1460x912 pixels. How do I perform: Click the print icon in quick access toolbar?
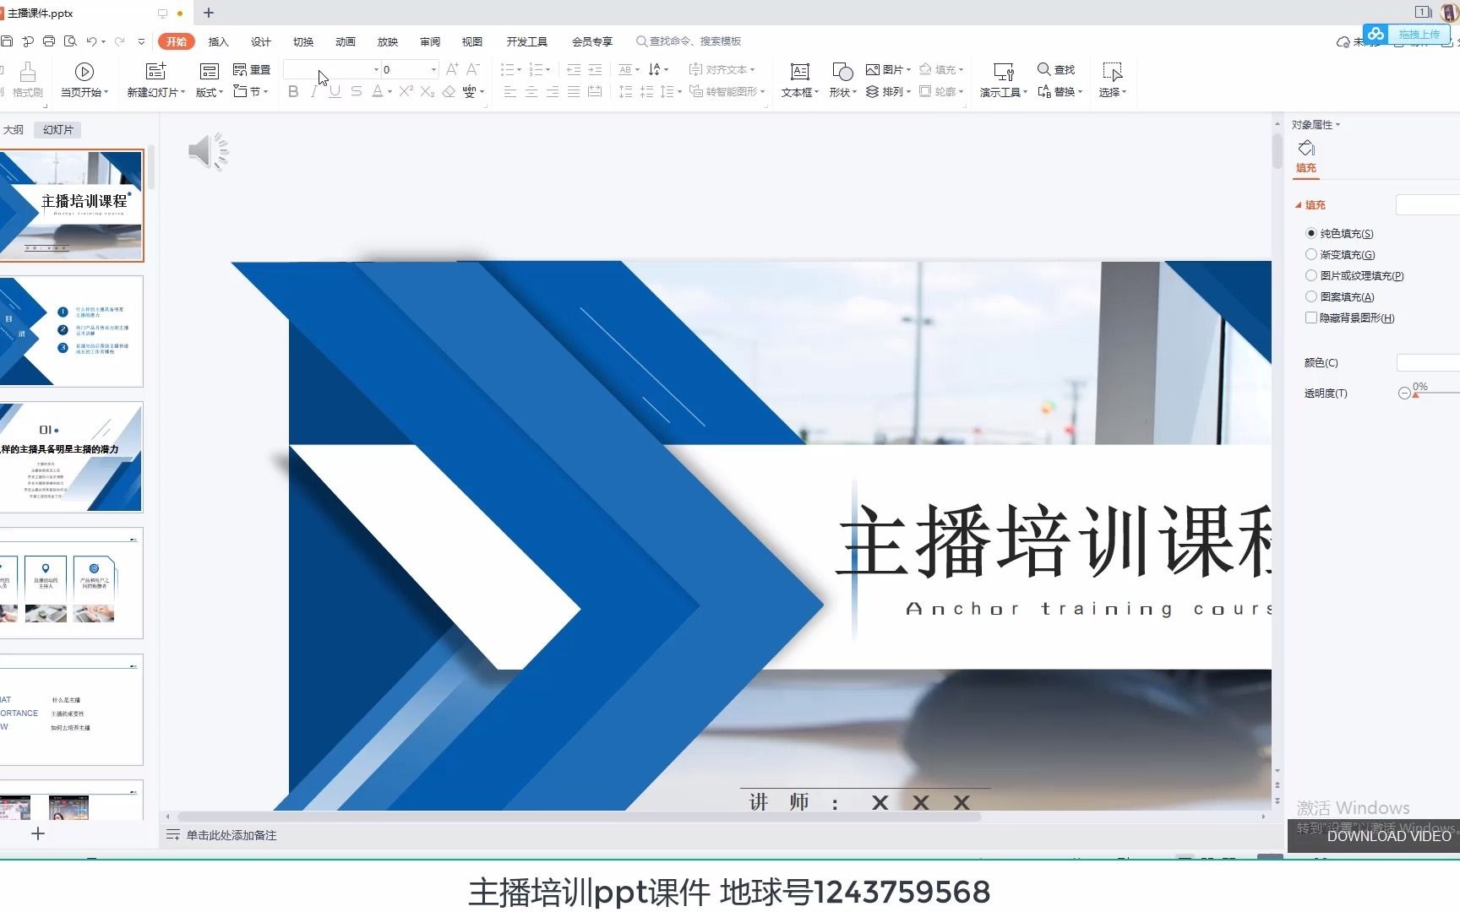pyautogui.click(x=49, y=41)
